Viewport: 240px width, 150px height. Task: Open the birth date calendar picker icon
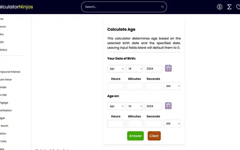(x=168, y=68)
